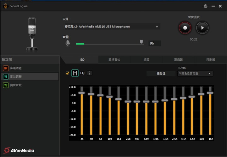Click the AM310 microphone image
The height and width of the screenshot is (157, 227).
pos(32,34)
